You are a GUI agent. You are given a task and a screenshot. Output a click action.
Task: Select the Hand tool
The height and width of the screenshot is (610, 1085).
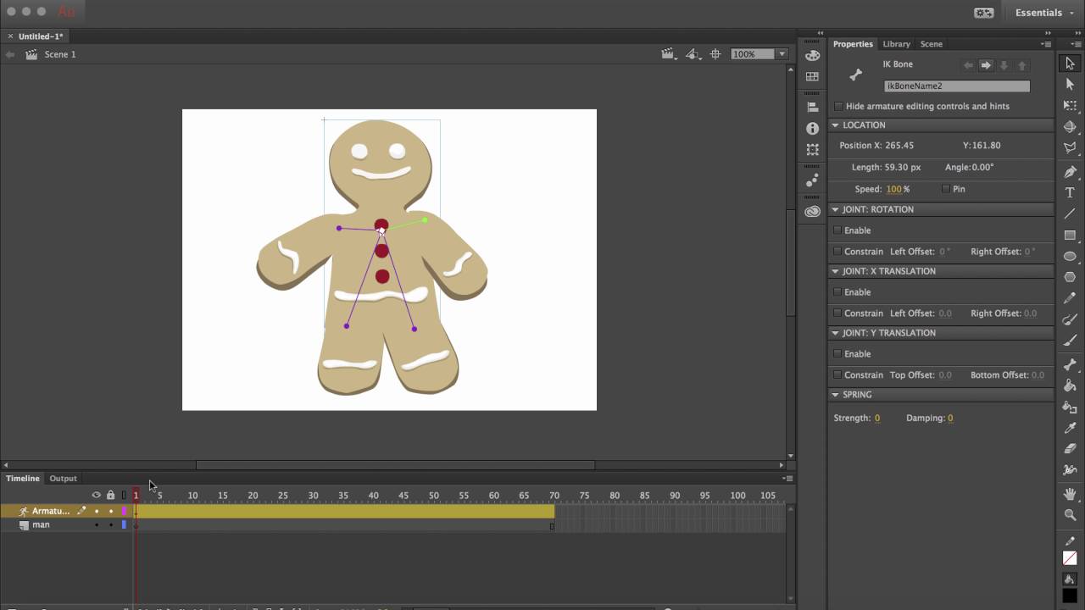click(x=1070, y=494)
